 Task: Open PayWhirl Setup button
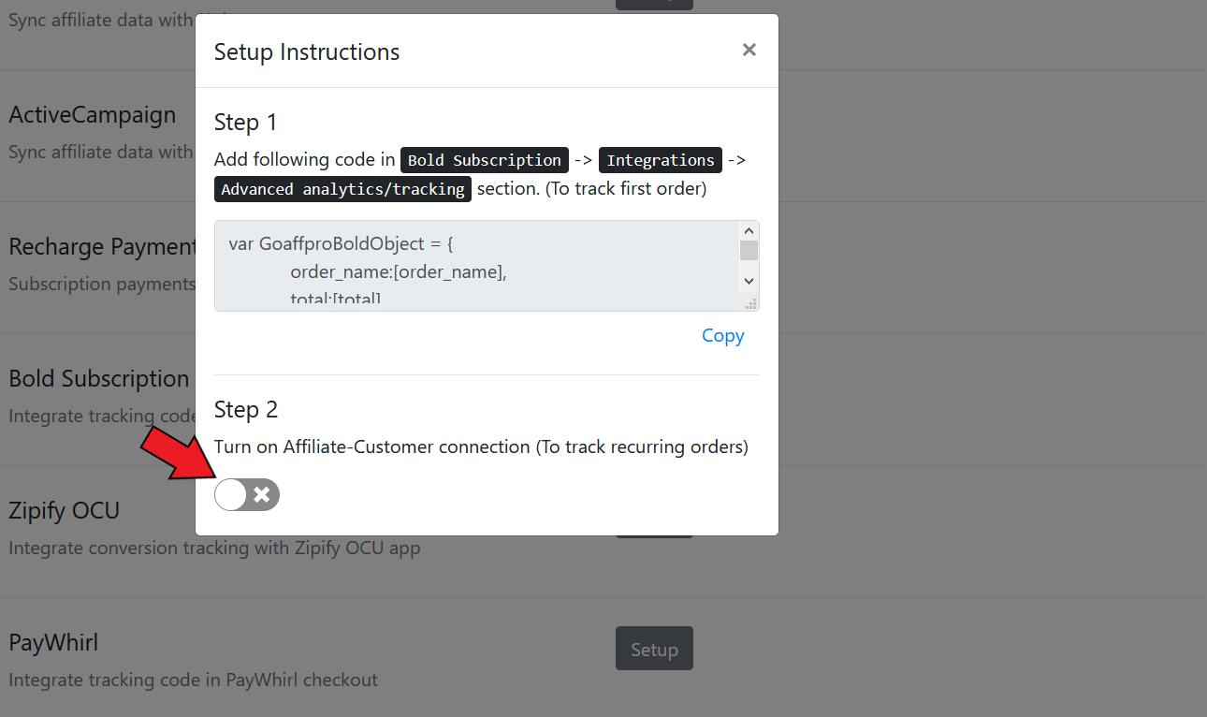pos(654,649)
